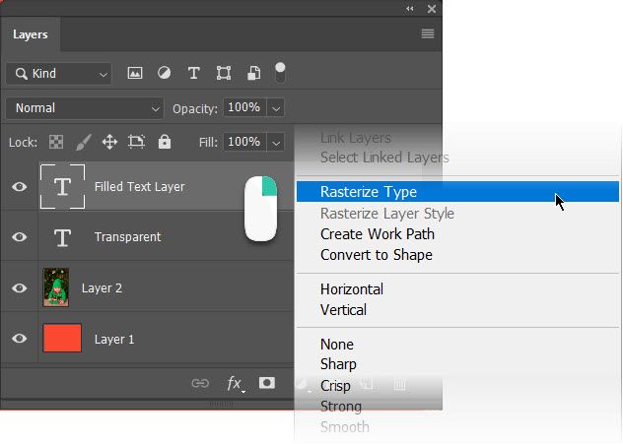Viewport: 623px width, 444px height.
Task: Filter layers by pixel layer icon
Action: coord(135,73)
